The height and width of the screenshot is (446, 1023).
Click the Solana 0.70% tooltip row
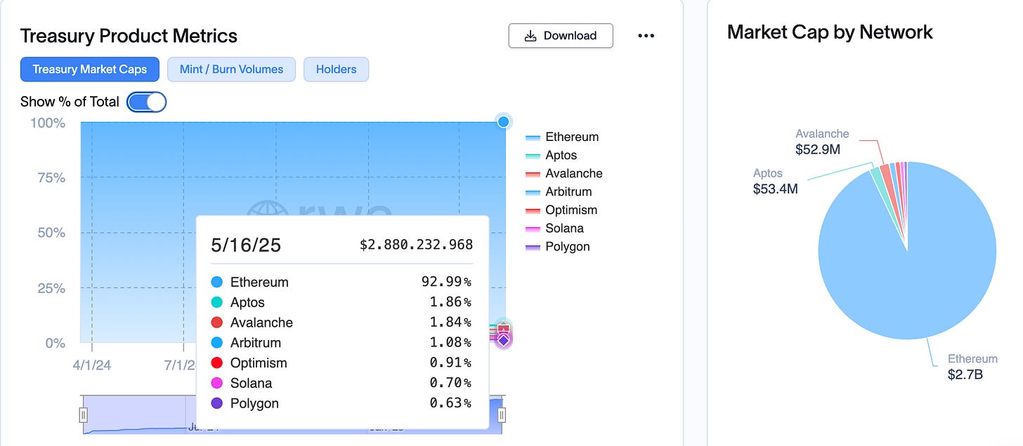click(x=341, y=383)
